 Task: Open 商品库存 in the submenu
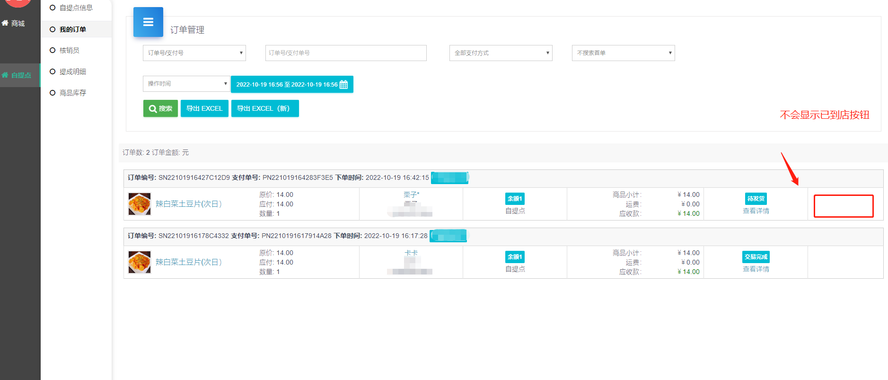pos(72,93)
